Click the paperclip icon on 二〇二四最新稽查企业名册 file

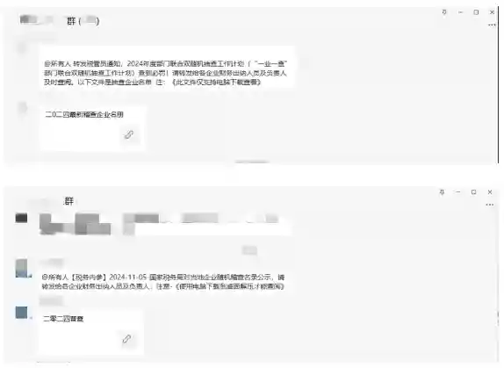point(129,134)
